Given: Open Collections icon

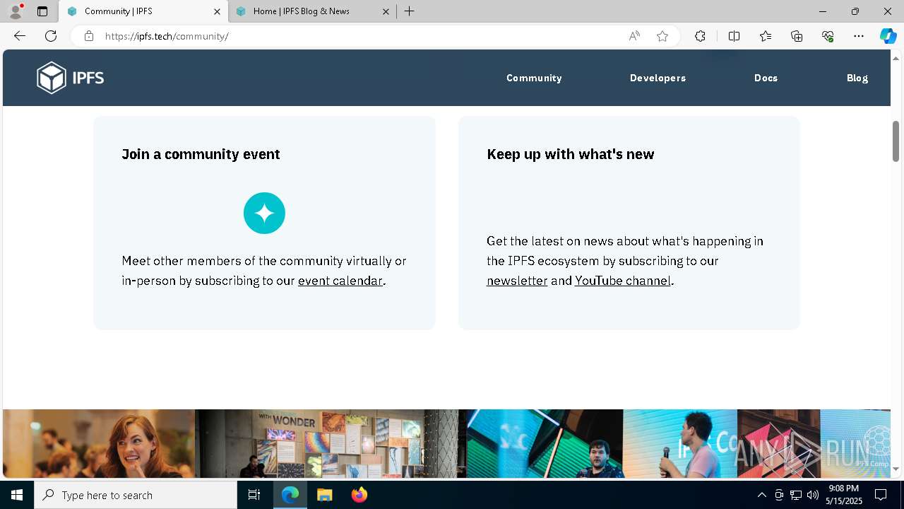Looking at the screenshot, I should coord(797,36).
